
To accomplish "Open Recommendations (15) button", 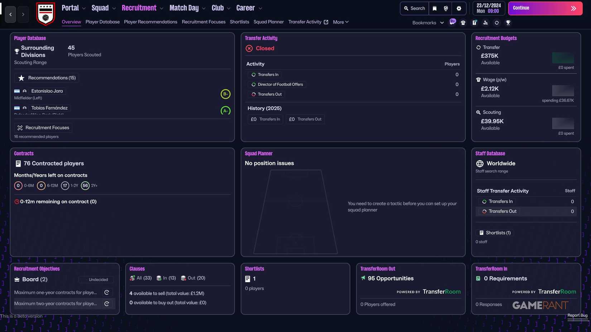I will click(47, 78).
